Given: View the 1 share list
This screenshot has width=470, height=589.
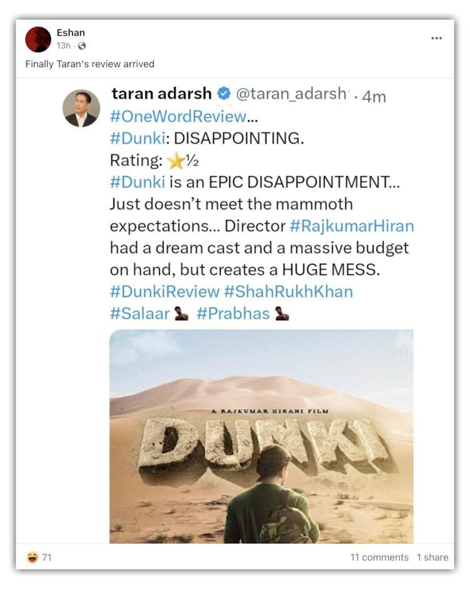Looking at the screenshot, I should click(432, 557).
